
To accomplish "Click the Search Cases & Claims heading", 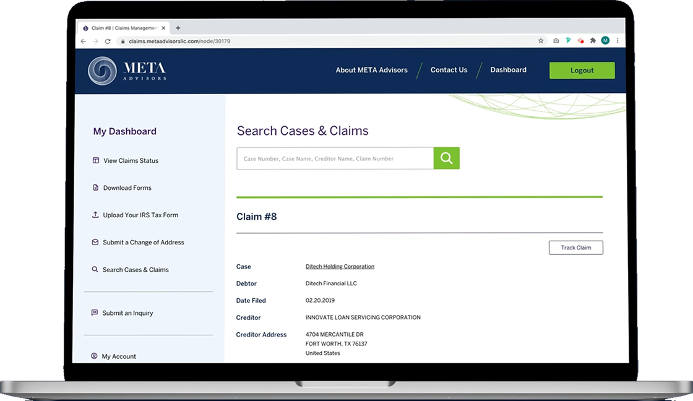I will click(x=303, y=131).
